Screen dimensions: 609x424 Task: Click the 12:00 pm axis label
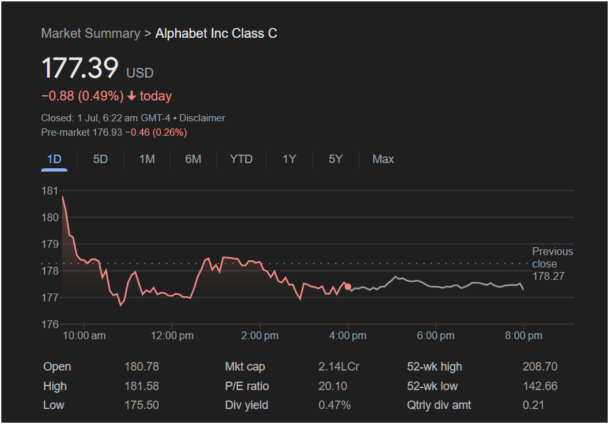(172, 336)
